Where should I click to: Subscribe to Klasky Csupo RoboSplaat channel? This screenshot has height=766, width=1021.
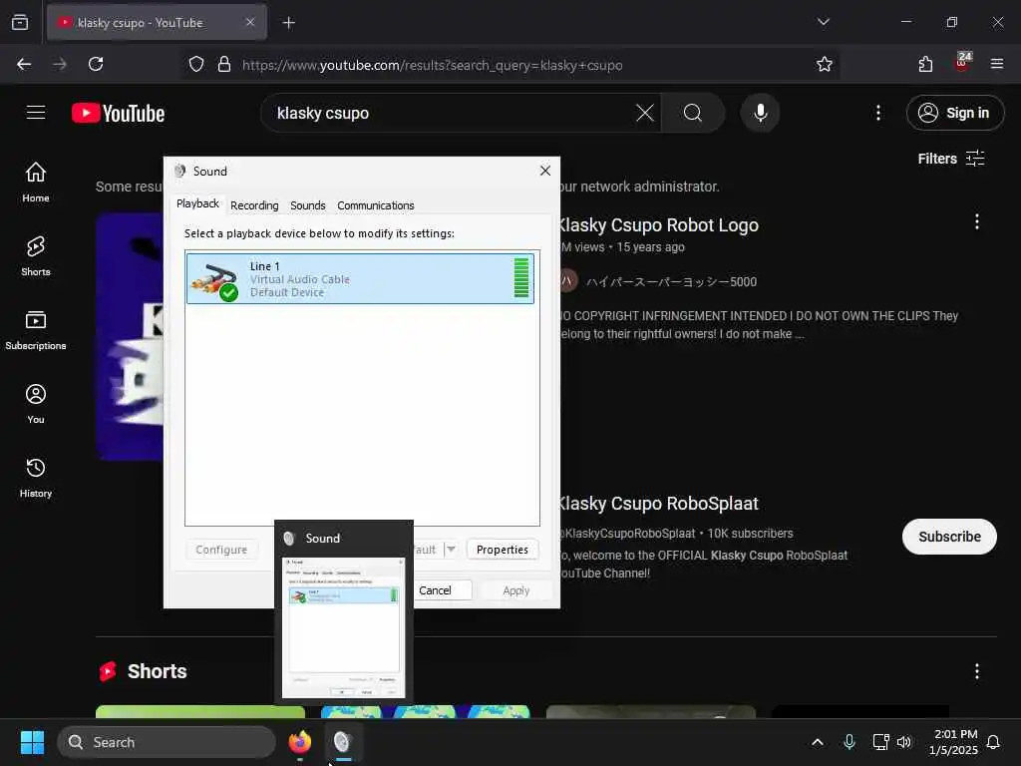[x=949, y=537]
